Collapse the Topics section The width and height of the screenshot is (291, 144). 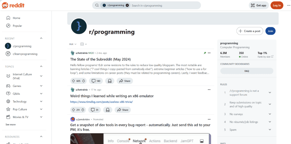[41, 66]
